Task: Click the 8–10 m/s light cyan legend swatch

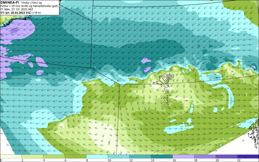Action: pyautogui.click(x=97, y=157)
